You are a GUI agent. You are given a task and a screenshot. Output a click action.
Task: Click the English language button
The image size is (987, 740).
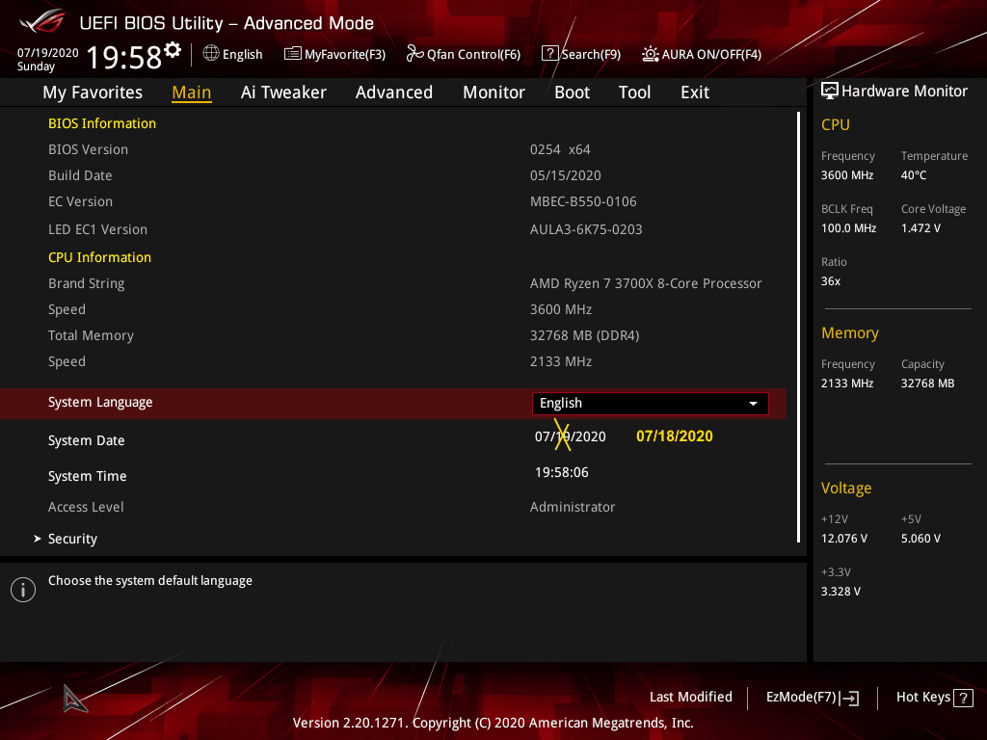click(x=233, y=54)
